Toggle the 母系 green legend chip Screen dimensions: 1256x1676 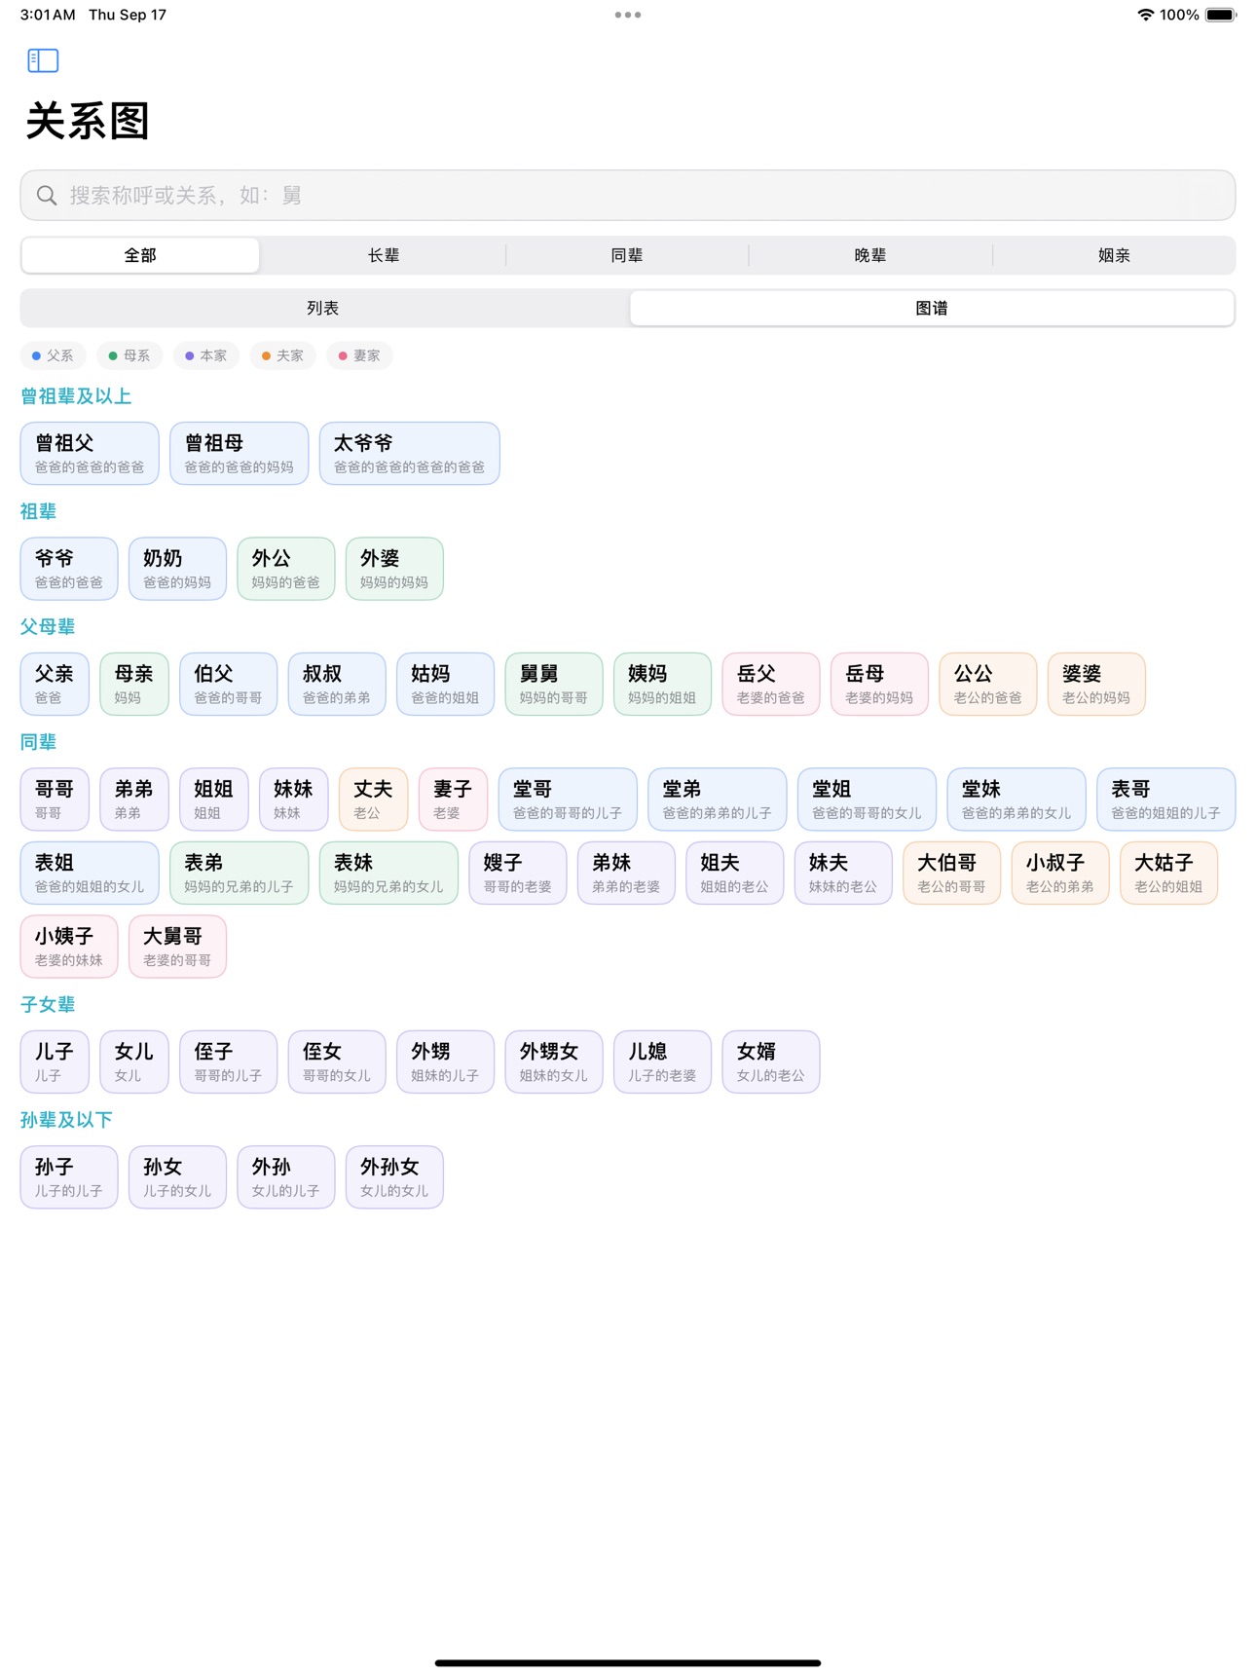click(x=130, y=355)
